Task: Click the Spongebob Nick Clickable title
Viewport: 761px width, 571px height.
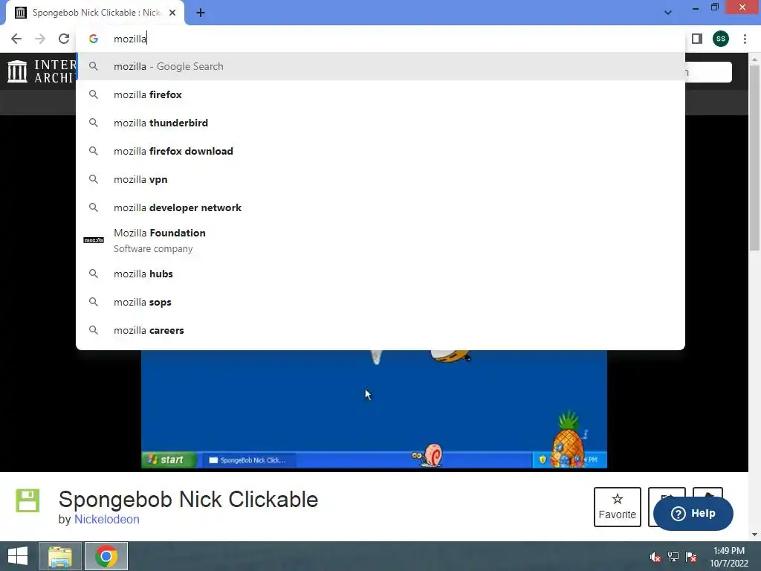Action: (x=188, y=499)
